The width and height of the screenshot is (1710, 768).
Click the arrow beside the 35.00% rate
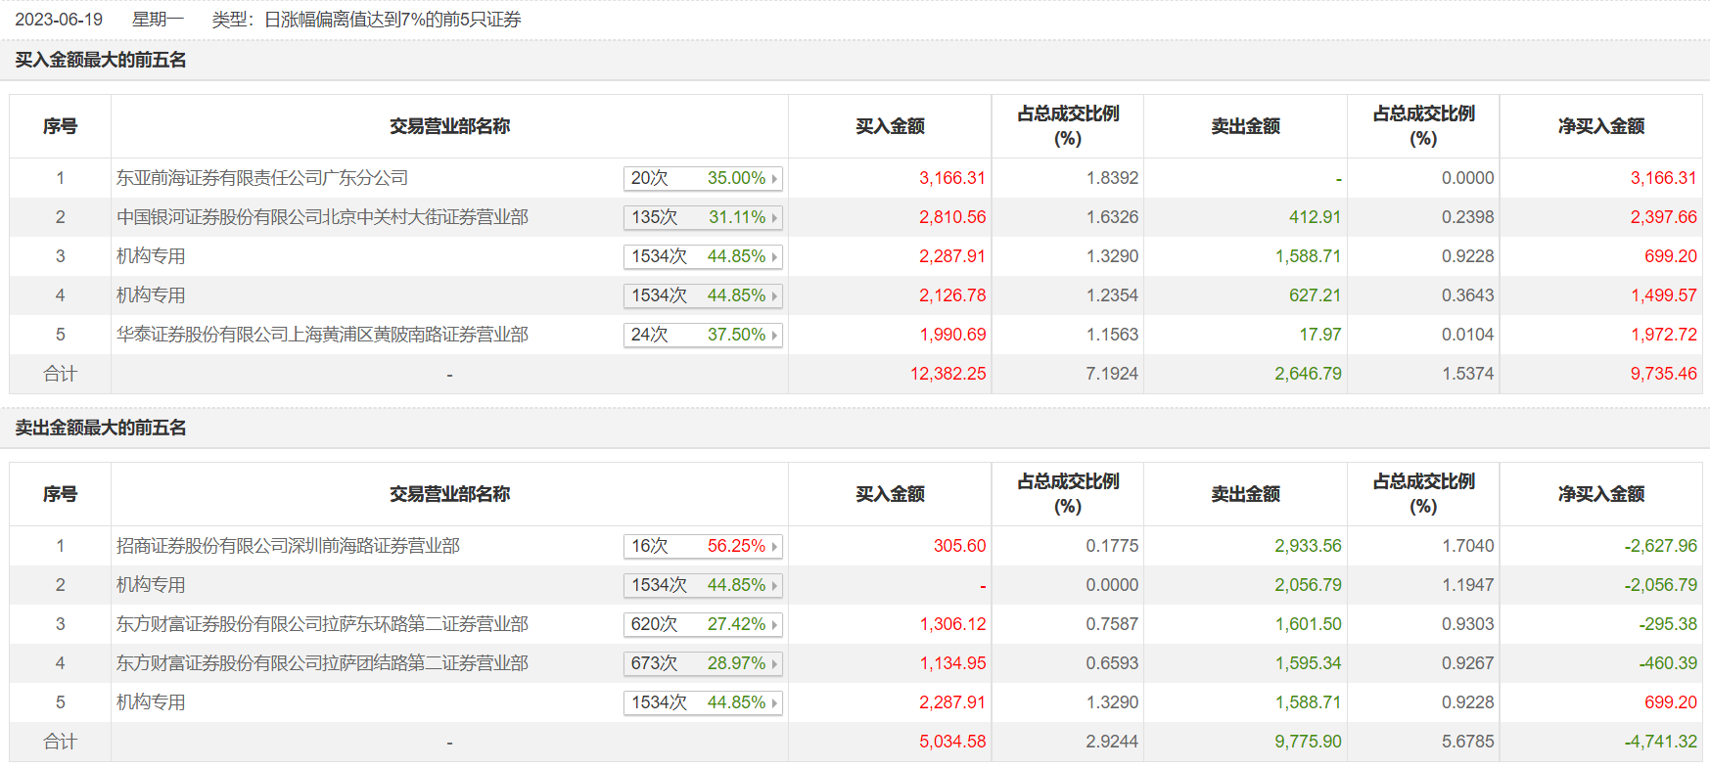click(x=774, y=179)
